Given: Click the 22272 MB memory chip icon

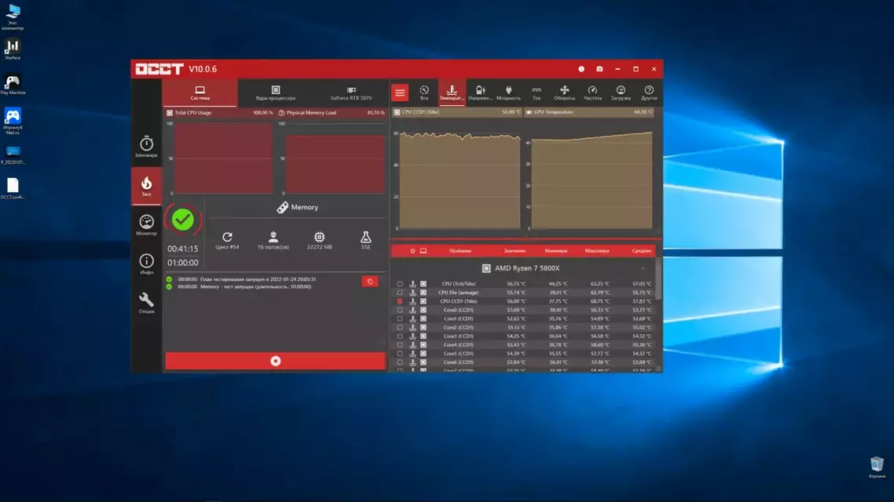Looking at the screenshot, I should click(x=319, y=237).
